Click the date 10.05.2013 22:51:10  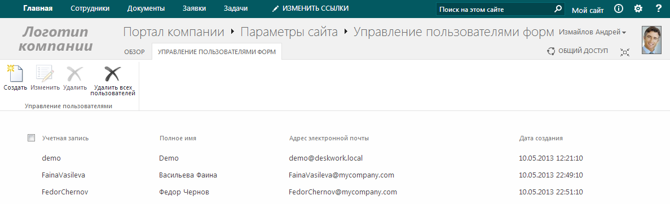(x=551, y=192)
